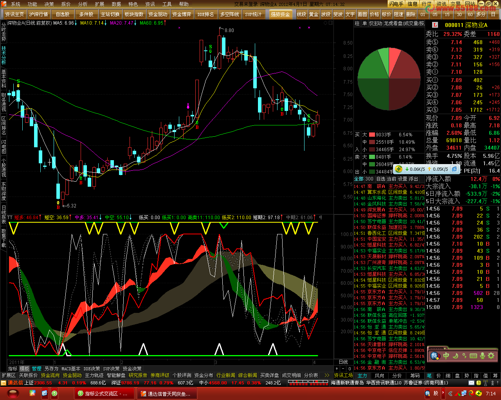Screen dimensions: 501x400
Task: Toggle the 仅主动 filter
Action: (x=375, y=23)
